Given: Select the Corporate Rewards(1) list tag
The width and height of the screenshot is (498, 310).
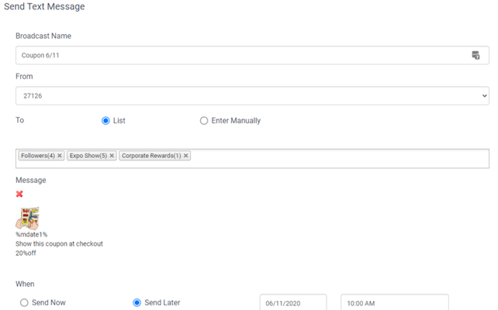Looking at the screenshot, I should click(x=151, y=156).
